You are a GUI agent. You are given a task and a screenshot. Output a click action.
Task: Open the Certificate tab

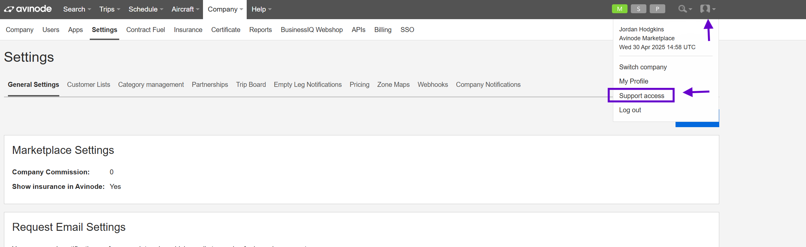pyautogui.click(x=226, y=30)
